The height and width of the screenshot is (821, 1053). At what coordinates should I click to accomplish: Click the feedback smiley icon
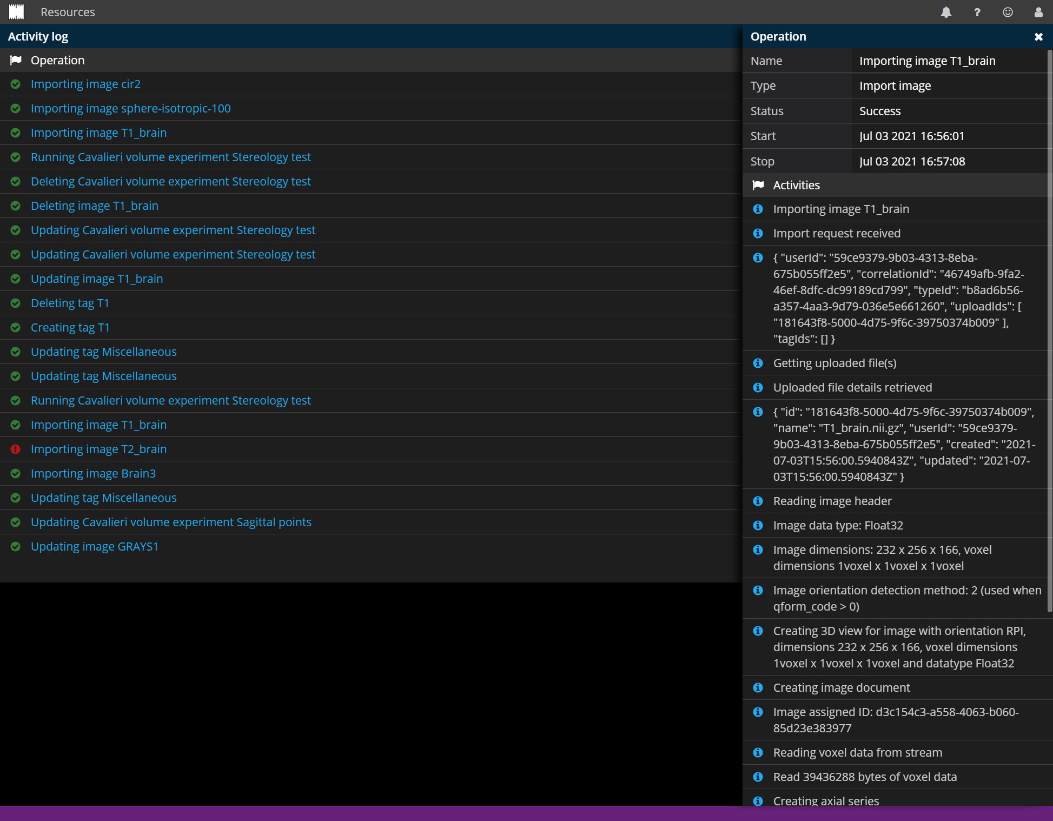[x=1008, y=12]
